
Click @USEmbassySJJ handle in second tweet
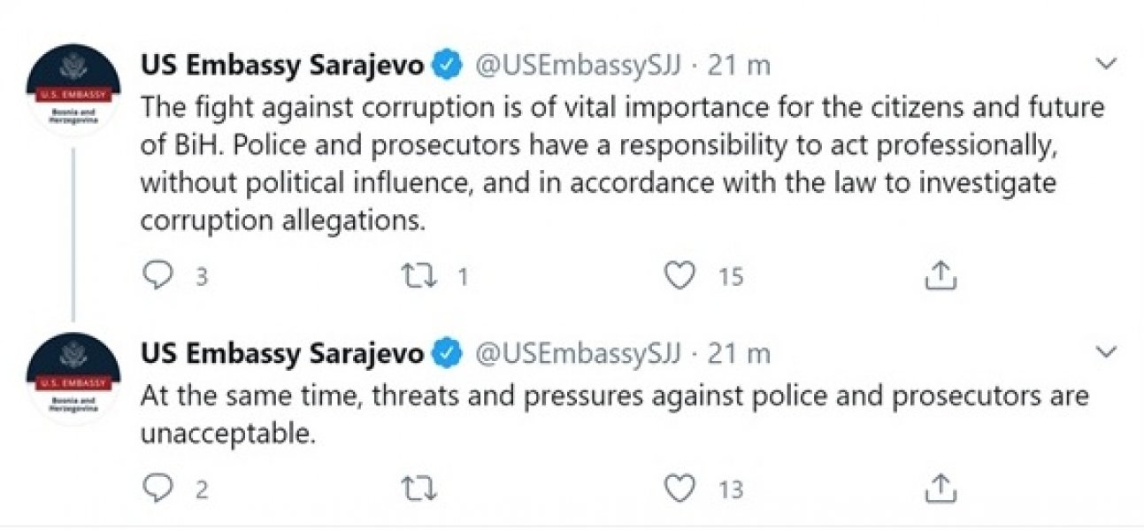click(579, 354)
